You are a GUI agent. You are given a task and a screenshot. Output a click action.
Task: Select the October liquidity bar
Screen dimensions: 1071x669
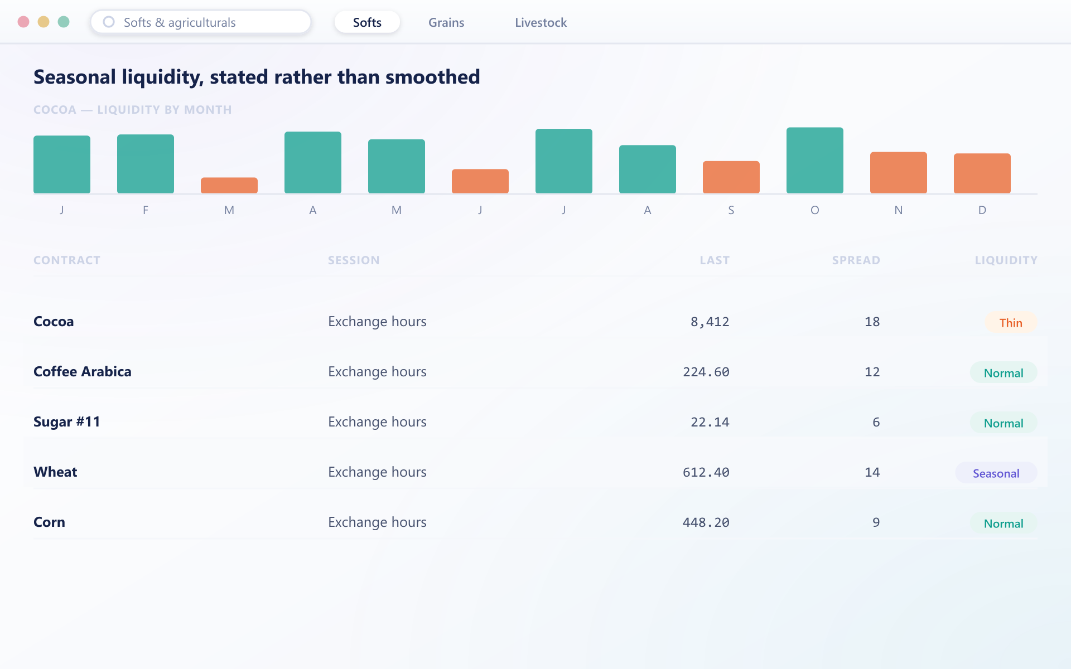pyautogui.click(x=815, y=161)
